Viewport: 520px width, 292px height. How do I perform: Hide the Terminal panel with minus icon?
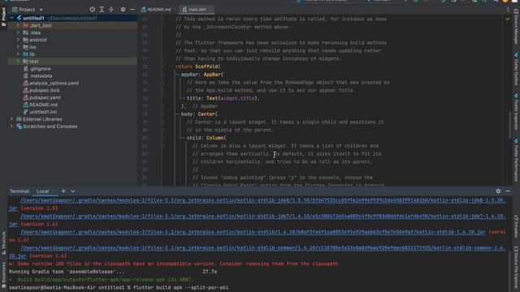tap(508, 191)
